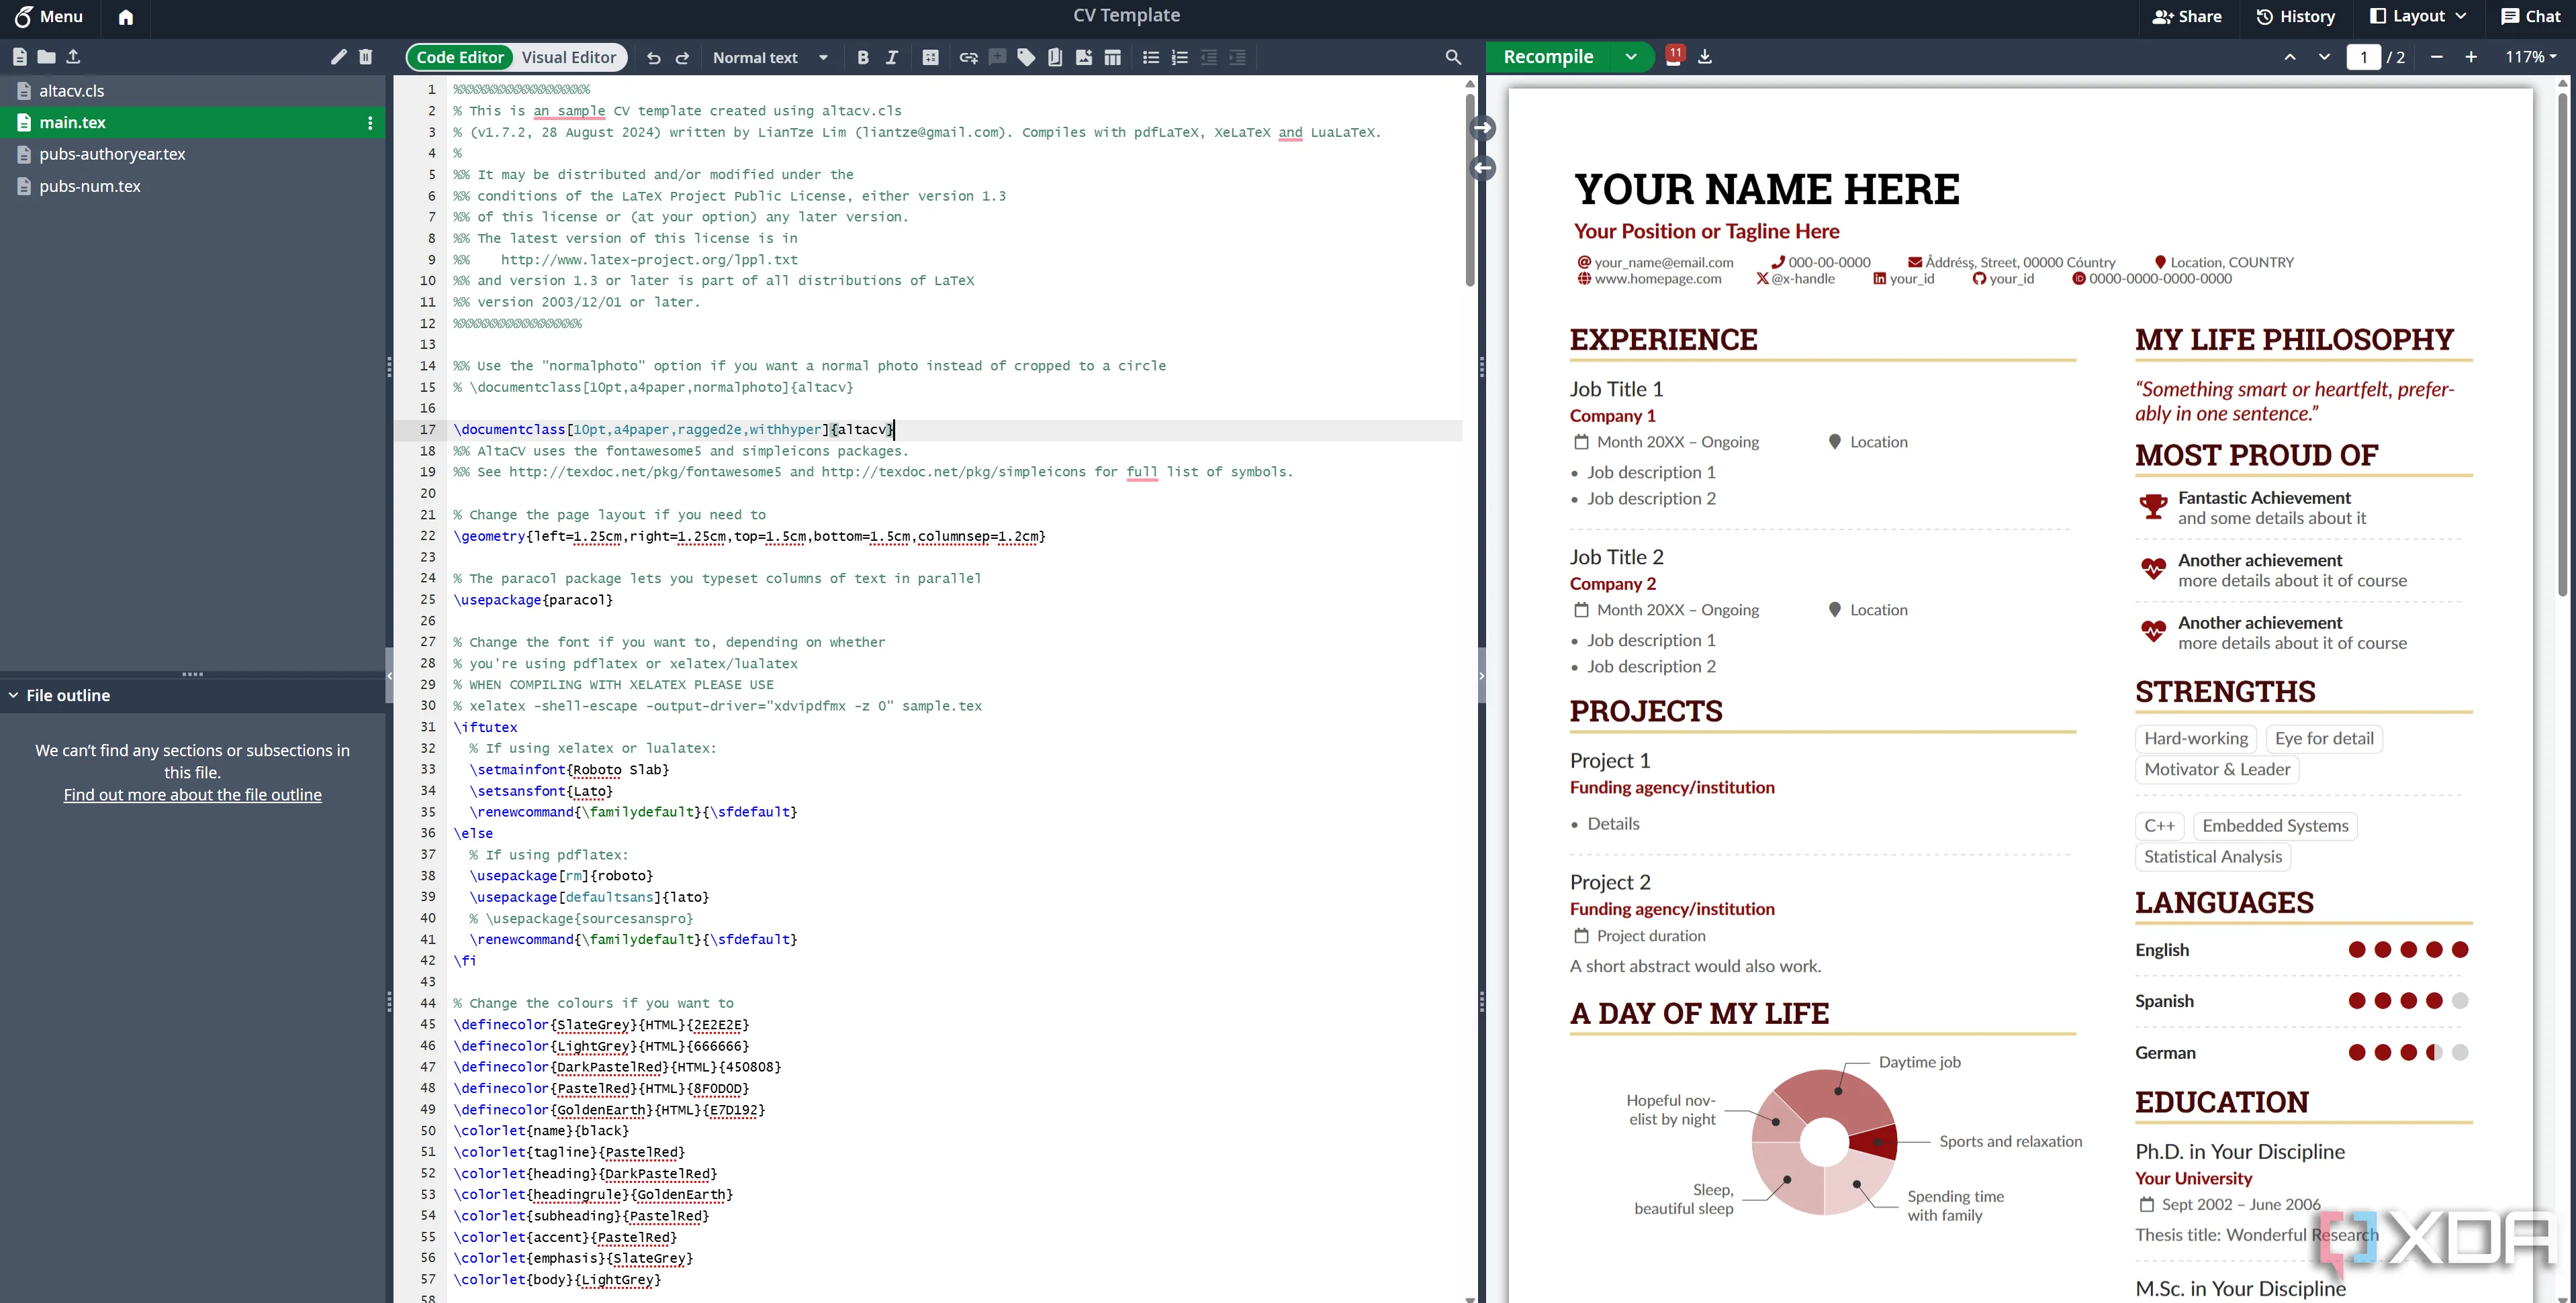The image size is (2576, 1303).
Task: Download the compiled PDF
Action: [x=1705, y=57]
